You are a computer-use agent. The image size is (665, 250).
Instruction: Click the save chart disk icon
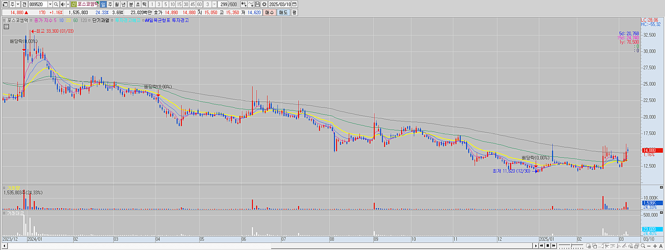point(257,4)
